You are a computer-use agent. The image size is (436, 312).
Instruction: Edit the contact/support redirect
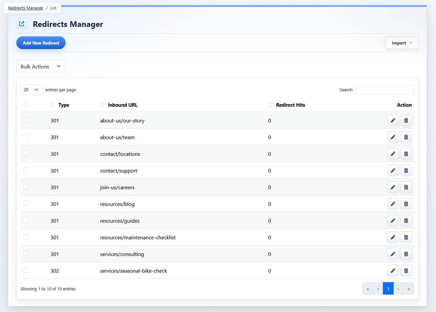(393, 170)
